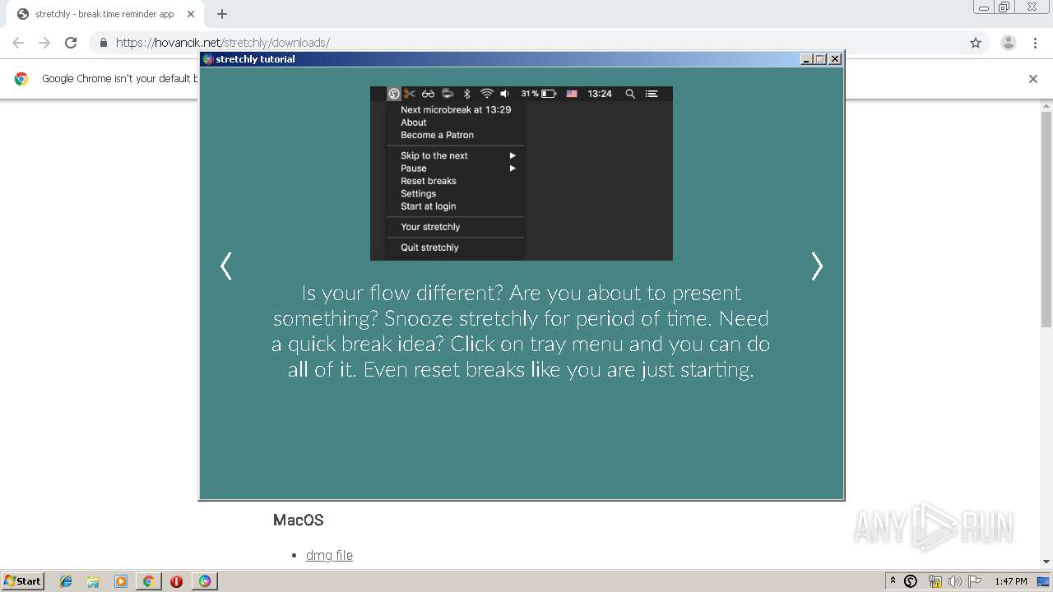Open the Opera taskbar icon
This screenshot has width=1053, height=592.
point(176,581)
